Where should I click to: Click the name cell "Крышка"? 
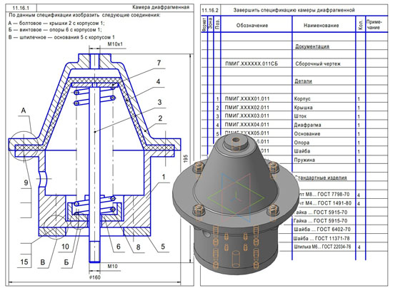(x=303, y=108)
